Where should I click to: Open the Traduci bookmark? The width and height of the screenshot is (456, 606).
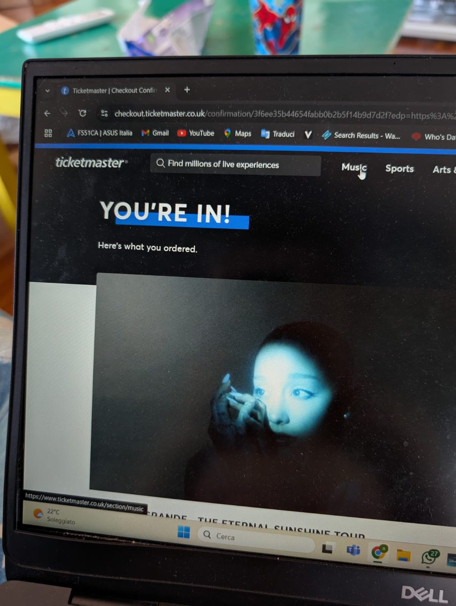pyautogui.click(x=278, y=134)
